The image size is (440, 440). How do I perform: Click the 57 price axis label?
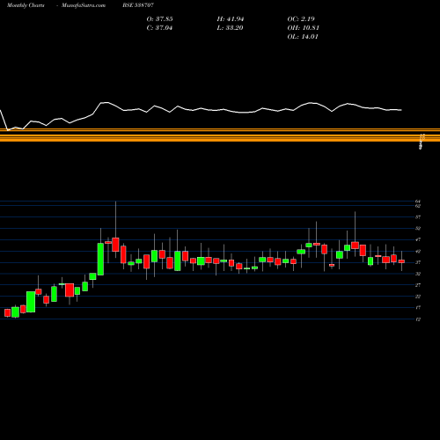click(418, 217)
